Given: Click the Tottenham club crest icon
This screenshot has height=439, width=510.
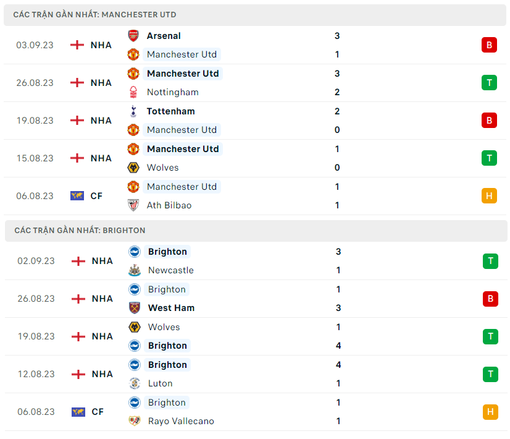Looking at the screenshot, I should click(133, 111).
